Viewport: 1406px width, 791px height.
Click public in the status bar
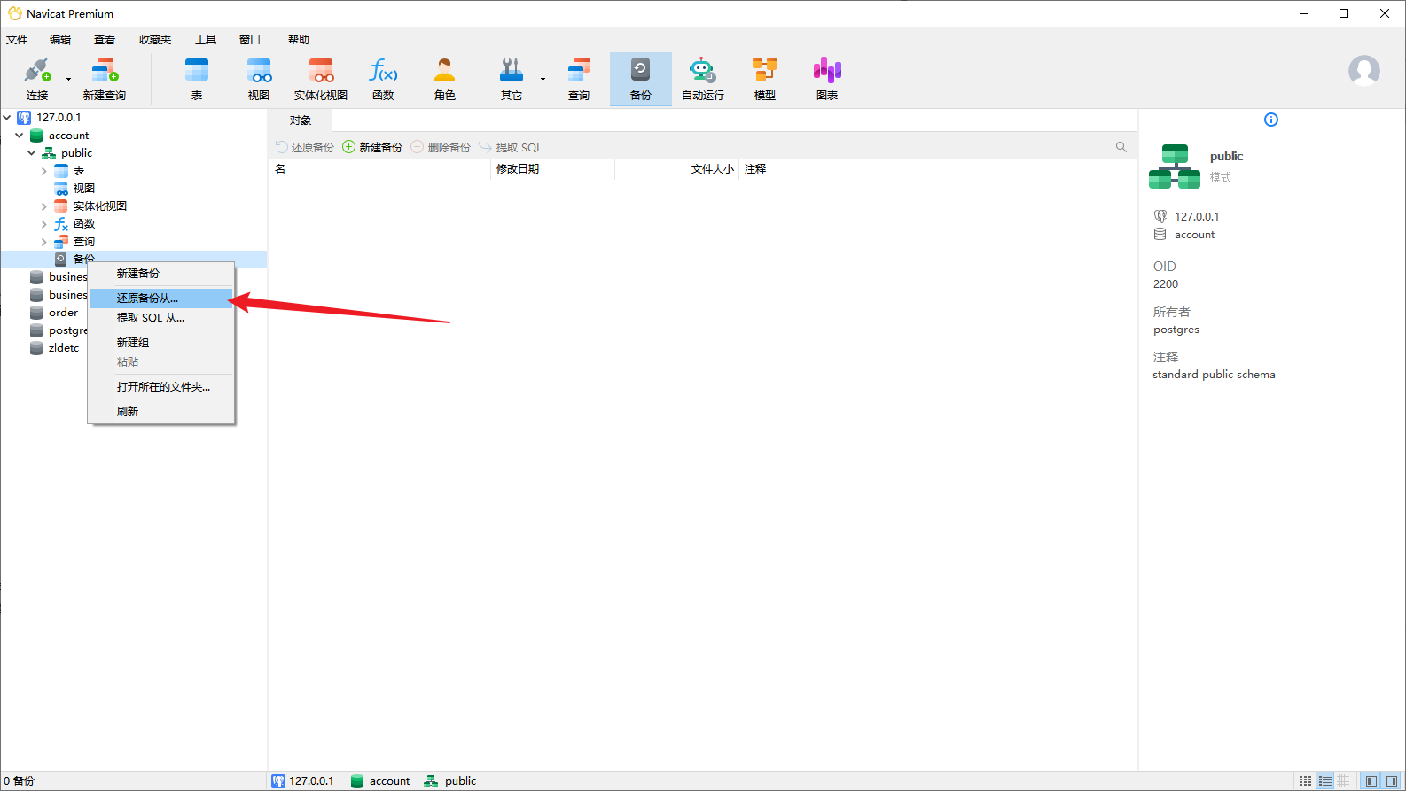click(x=450, y=780)
